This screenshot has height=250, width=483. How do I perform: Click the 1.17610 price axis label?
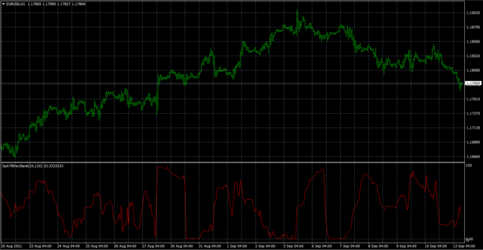[x=473, y=99]
